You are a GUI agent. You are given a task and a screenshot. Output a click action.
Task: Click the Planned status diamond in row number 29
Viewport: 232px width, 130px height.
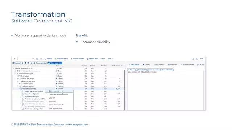click(57, 79)
